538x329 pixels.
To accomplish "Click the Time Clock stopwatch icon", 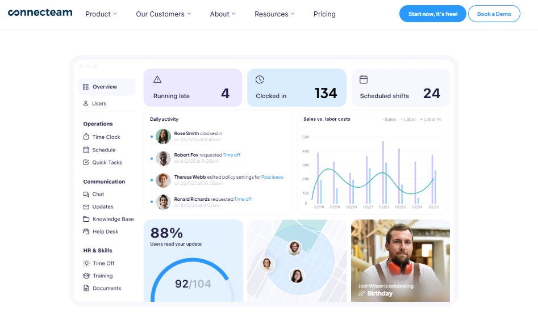I will click(86, 137).
